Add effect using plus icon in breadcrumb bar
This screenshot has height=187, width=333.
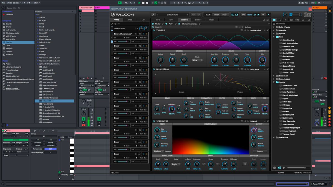coord(269,24)
